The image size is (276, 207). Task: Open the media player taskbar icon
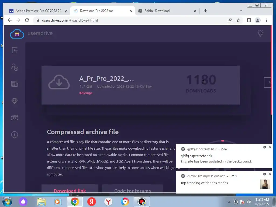click(58, 202)
